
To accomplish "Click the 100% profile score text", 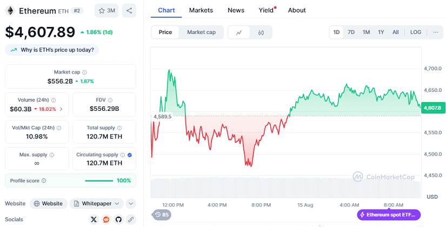I will pyautogui.click(x=124, y=181).
